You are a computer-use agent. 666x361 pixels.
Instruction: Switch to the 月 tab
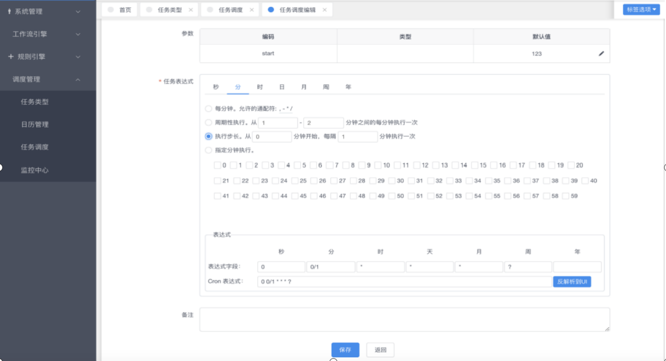pos(304,87)
